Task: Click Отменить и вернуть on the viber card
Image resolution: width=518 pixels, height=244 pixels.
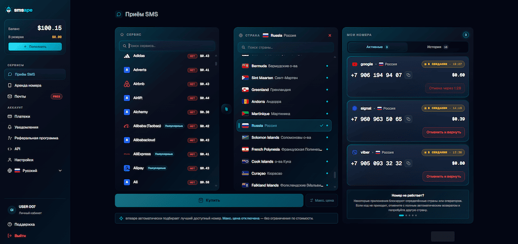Action: tap(444, 176)
